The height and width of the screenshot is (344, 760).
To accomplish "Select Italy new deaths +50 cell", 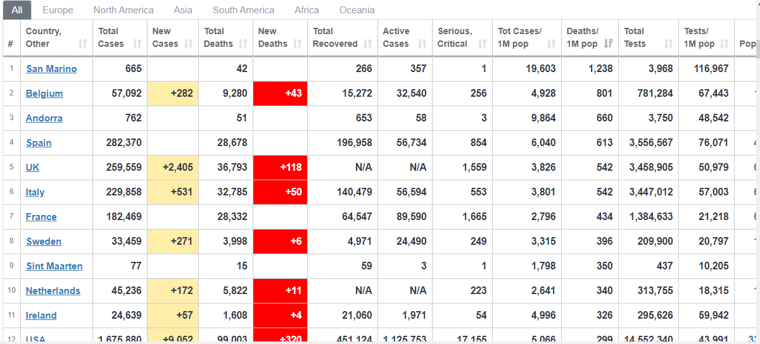I will [280, 192].
